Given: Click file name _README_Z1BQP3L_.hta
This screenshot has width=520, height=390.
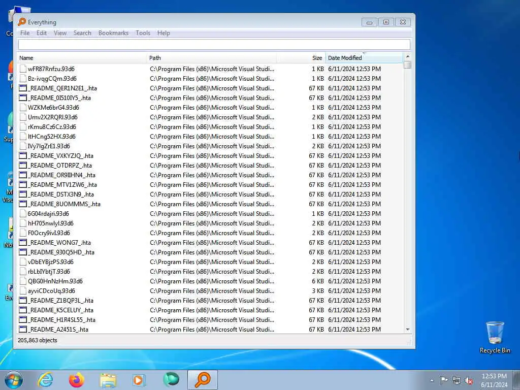Looking at the screenshot, I should point(61,301).
